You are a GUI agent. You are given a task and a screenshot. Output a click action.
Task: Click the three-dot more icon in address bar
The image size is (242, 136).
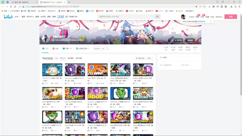[x=200, y=7]
